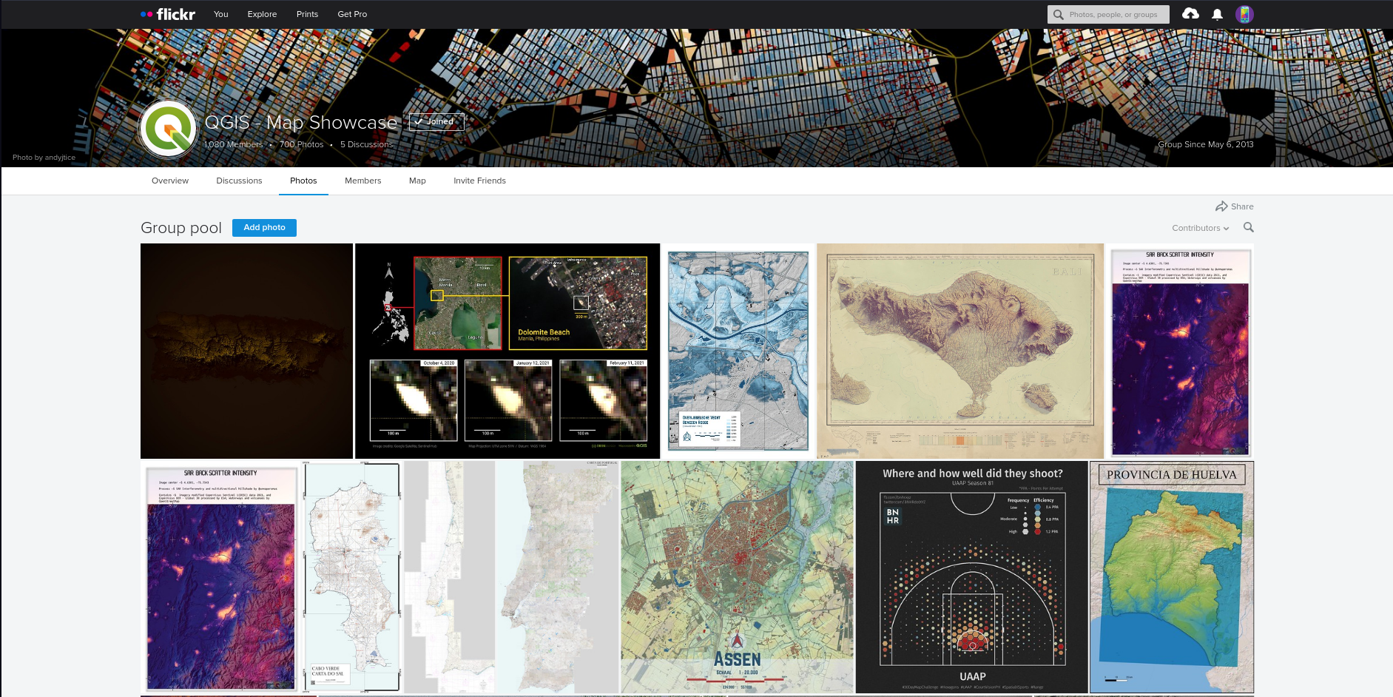Click the search photos input field
This screenshot has height=697, width=1393.
point(1110,13)
